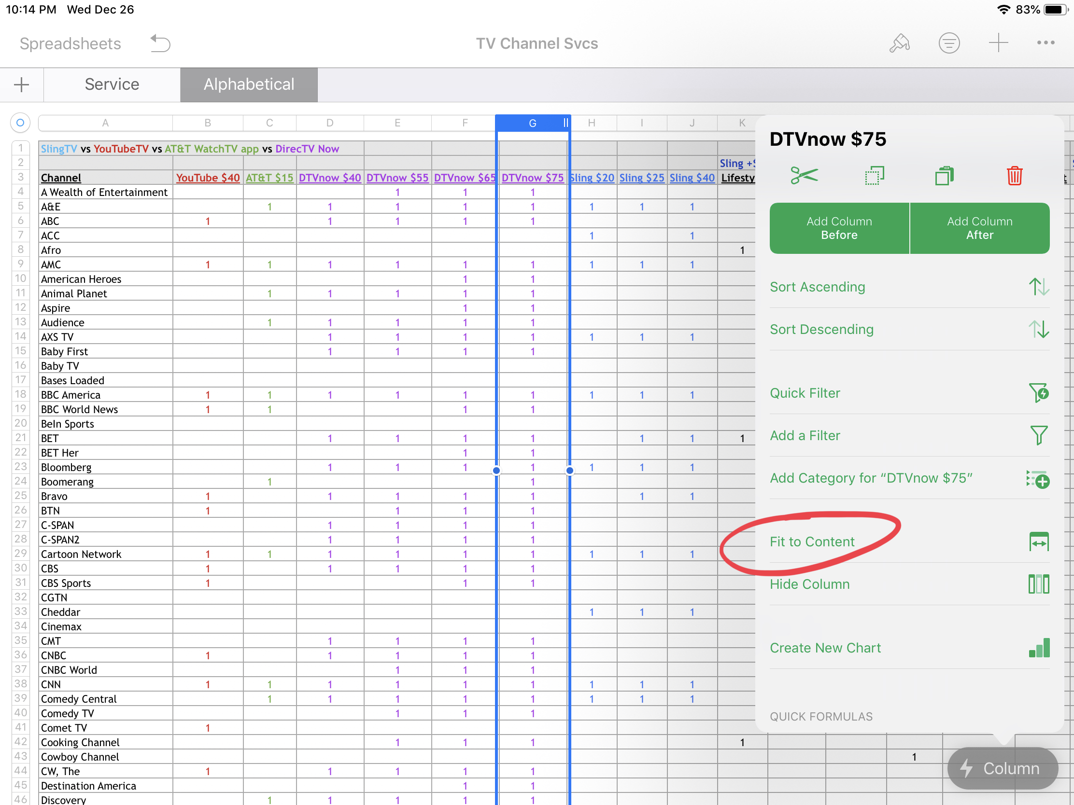Tap the Wi-Fi status icon
This screenshot has height=805, width=1074.
click(x=1003, y=10)
